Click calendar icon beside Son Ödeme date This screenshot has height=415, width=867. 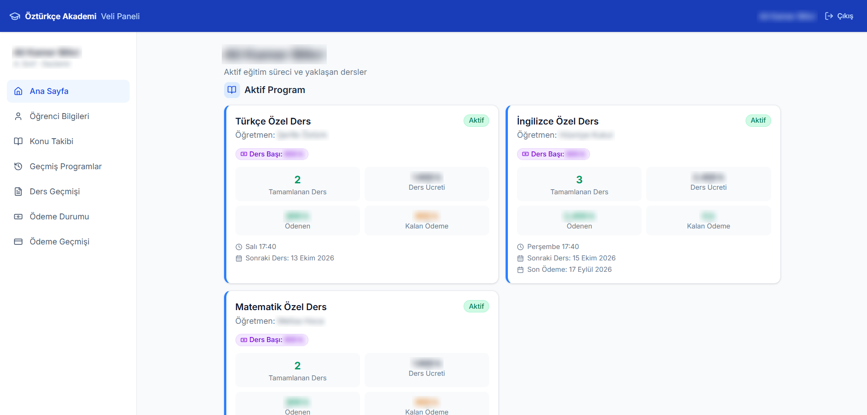pyautogui.click(x=520, y=270)
